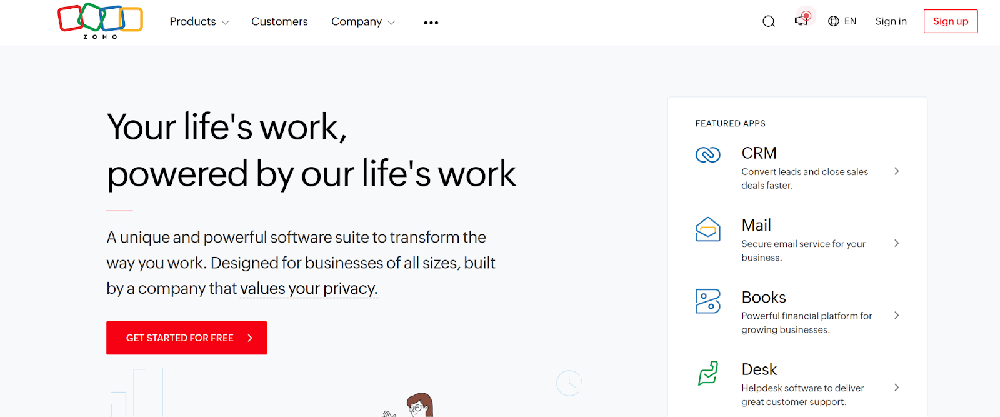Open the announcements megaphone icon
Viewport: 1000px width, 417px height.
coord(801,21)
